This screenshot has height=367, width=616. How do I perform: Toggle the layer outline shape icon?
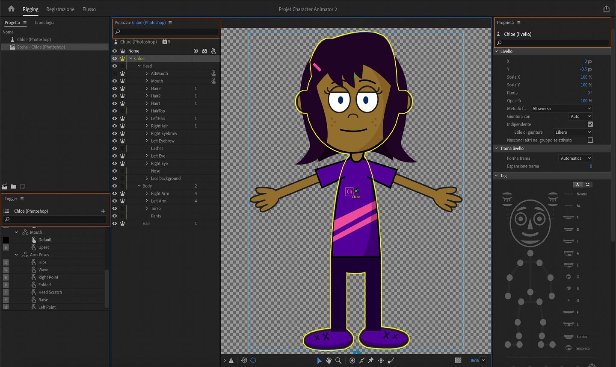pyautogui.click(x=253, y=361)
